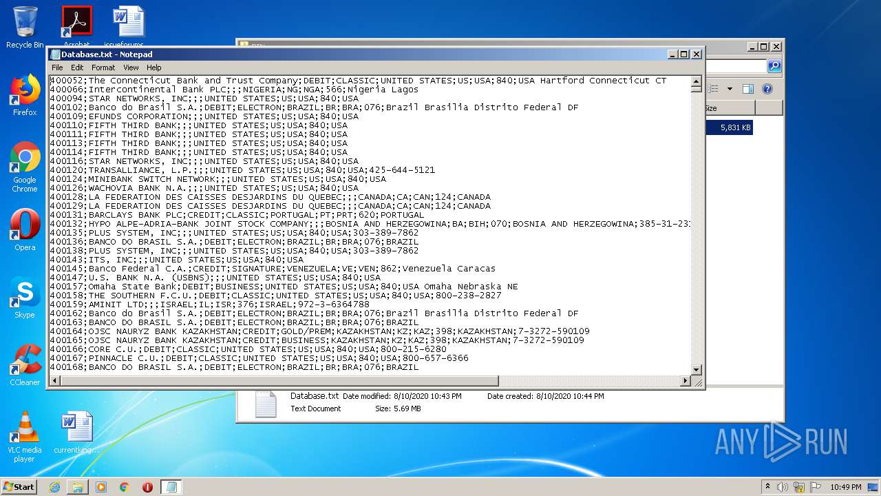Open the Acrobat Reader desktop icon
This screenshot has width=881, height=496.
click(x=76, y=28)
